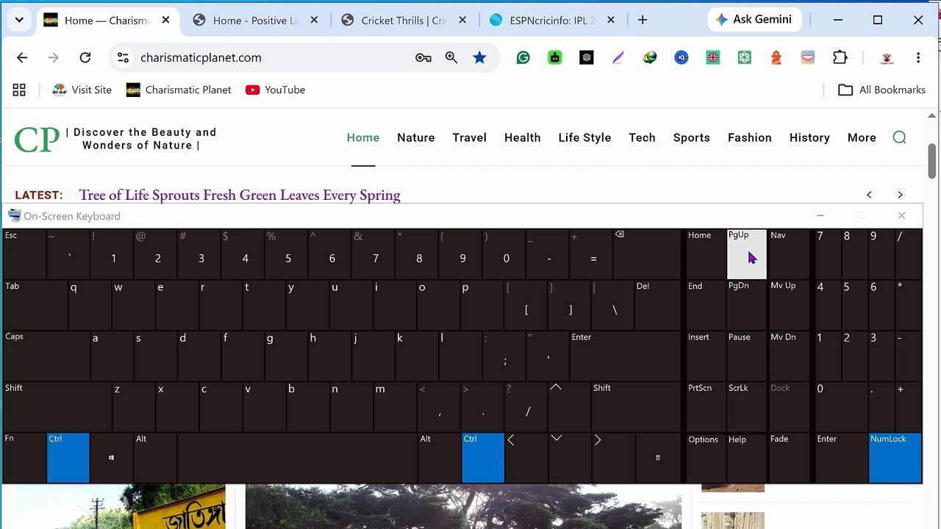The image size is (941, 529).
Task: Reload the charismaticplanet.com page
Action: click(x=85, y=57)
